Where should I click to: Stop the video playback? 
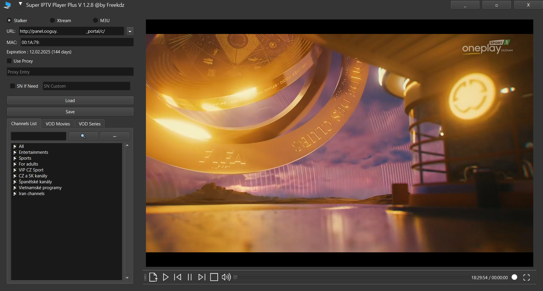[214, 277]
